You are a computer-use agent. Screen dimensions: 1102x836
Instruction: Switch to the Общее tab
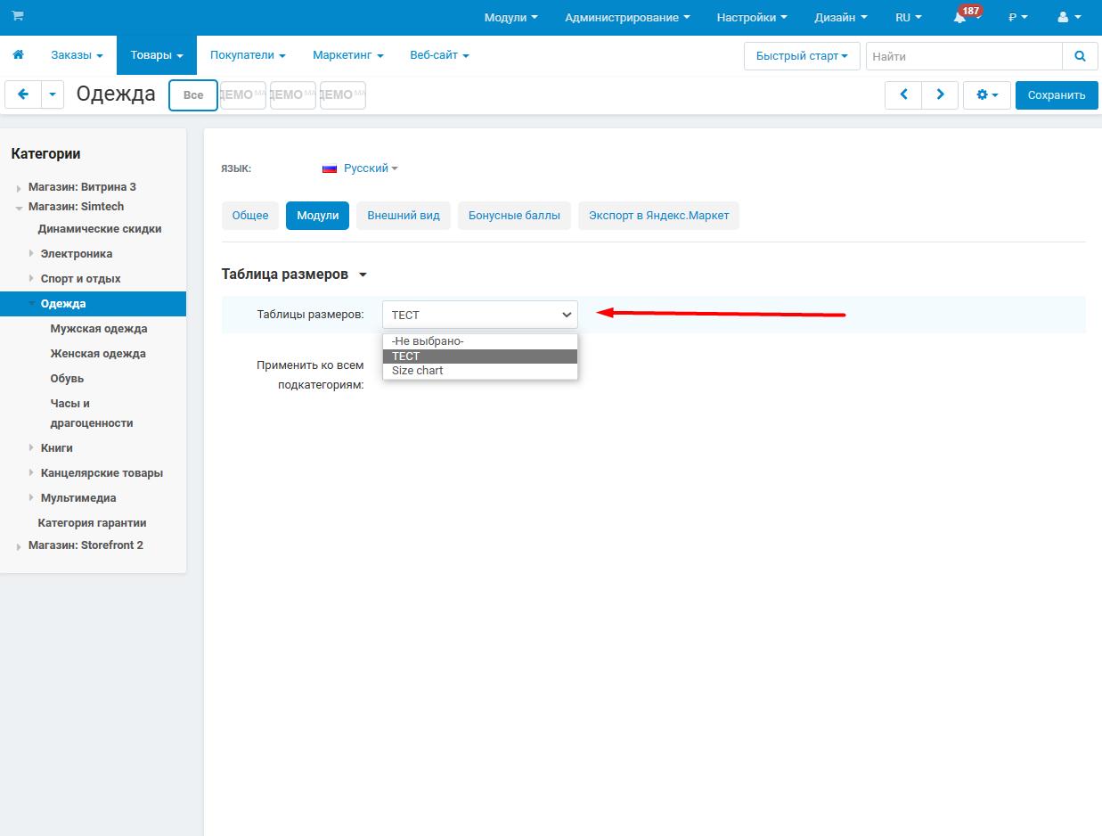click(x=250, y=216)
